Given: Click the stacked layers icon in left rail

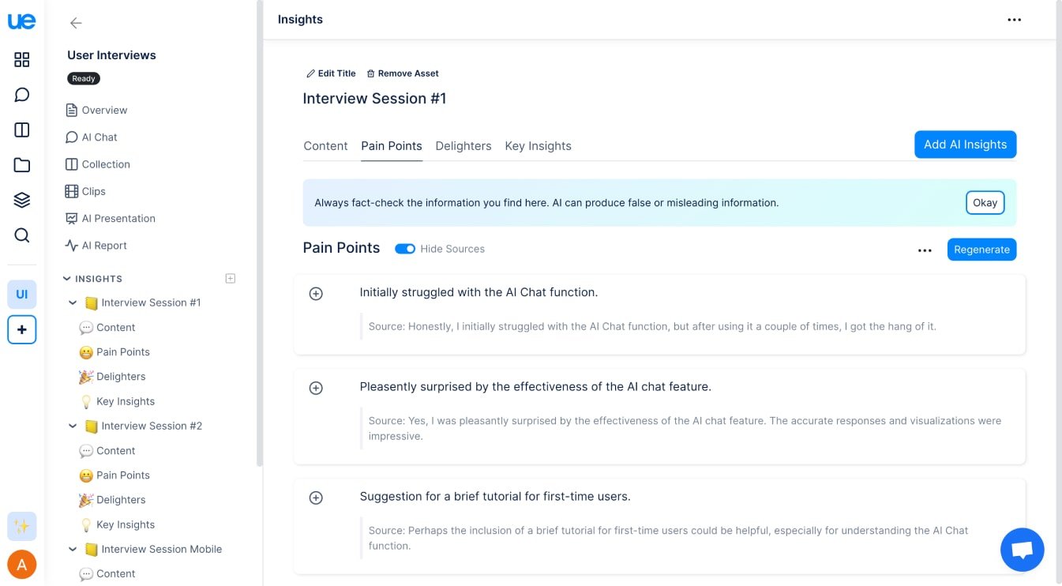Looking at the screenshot, I should point(22,200).
